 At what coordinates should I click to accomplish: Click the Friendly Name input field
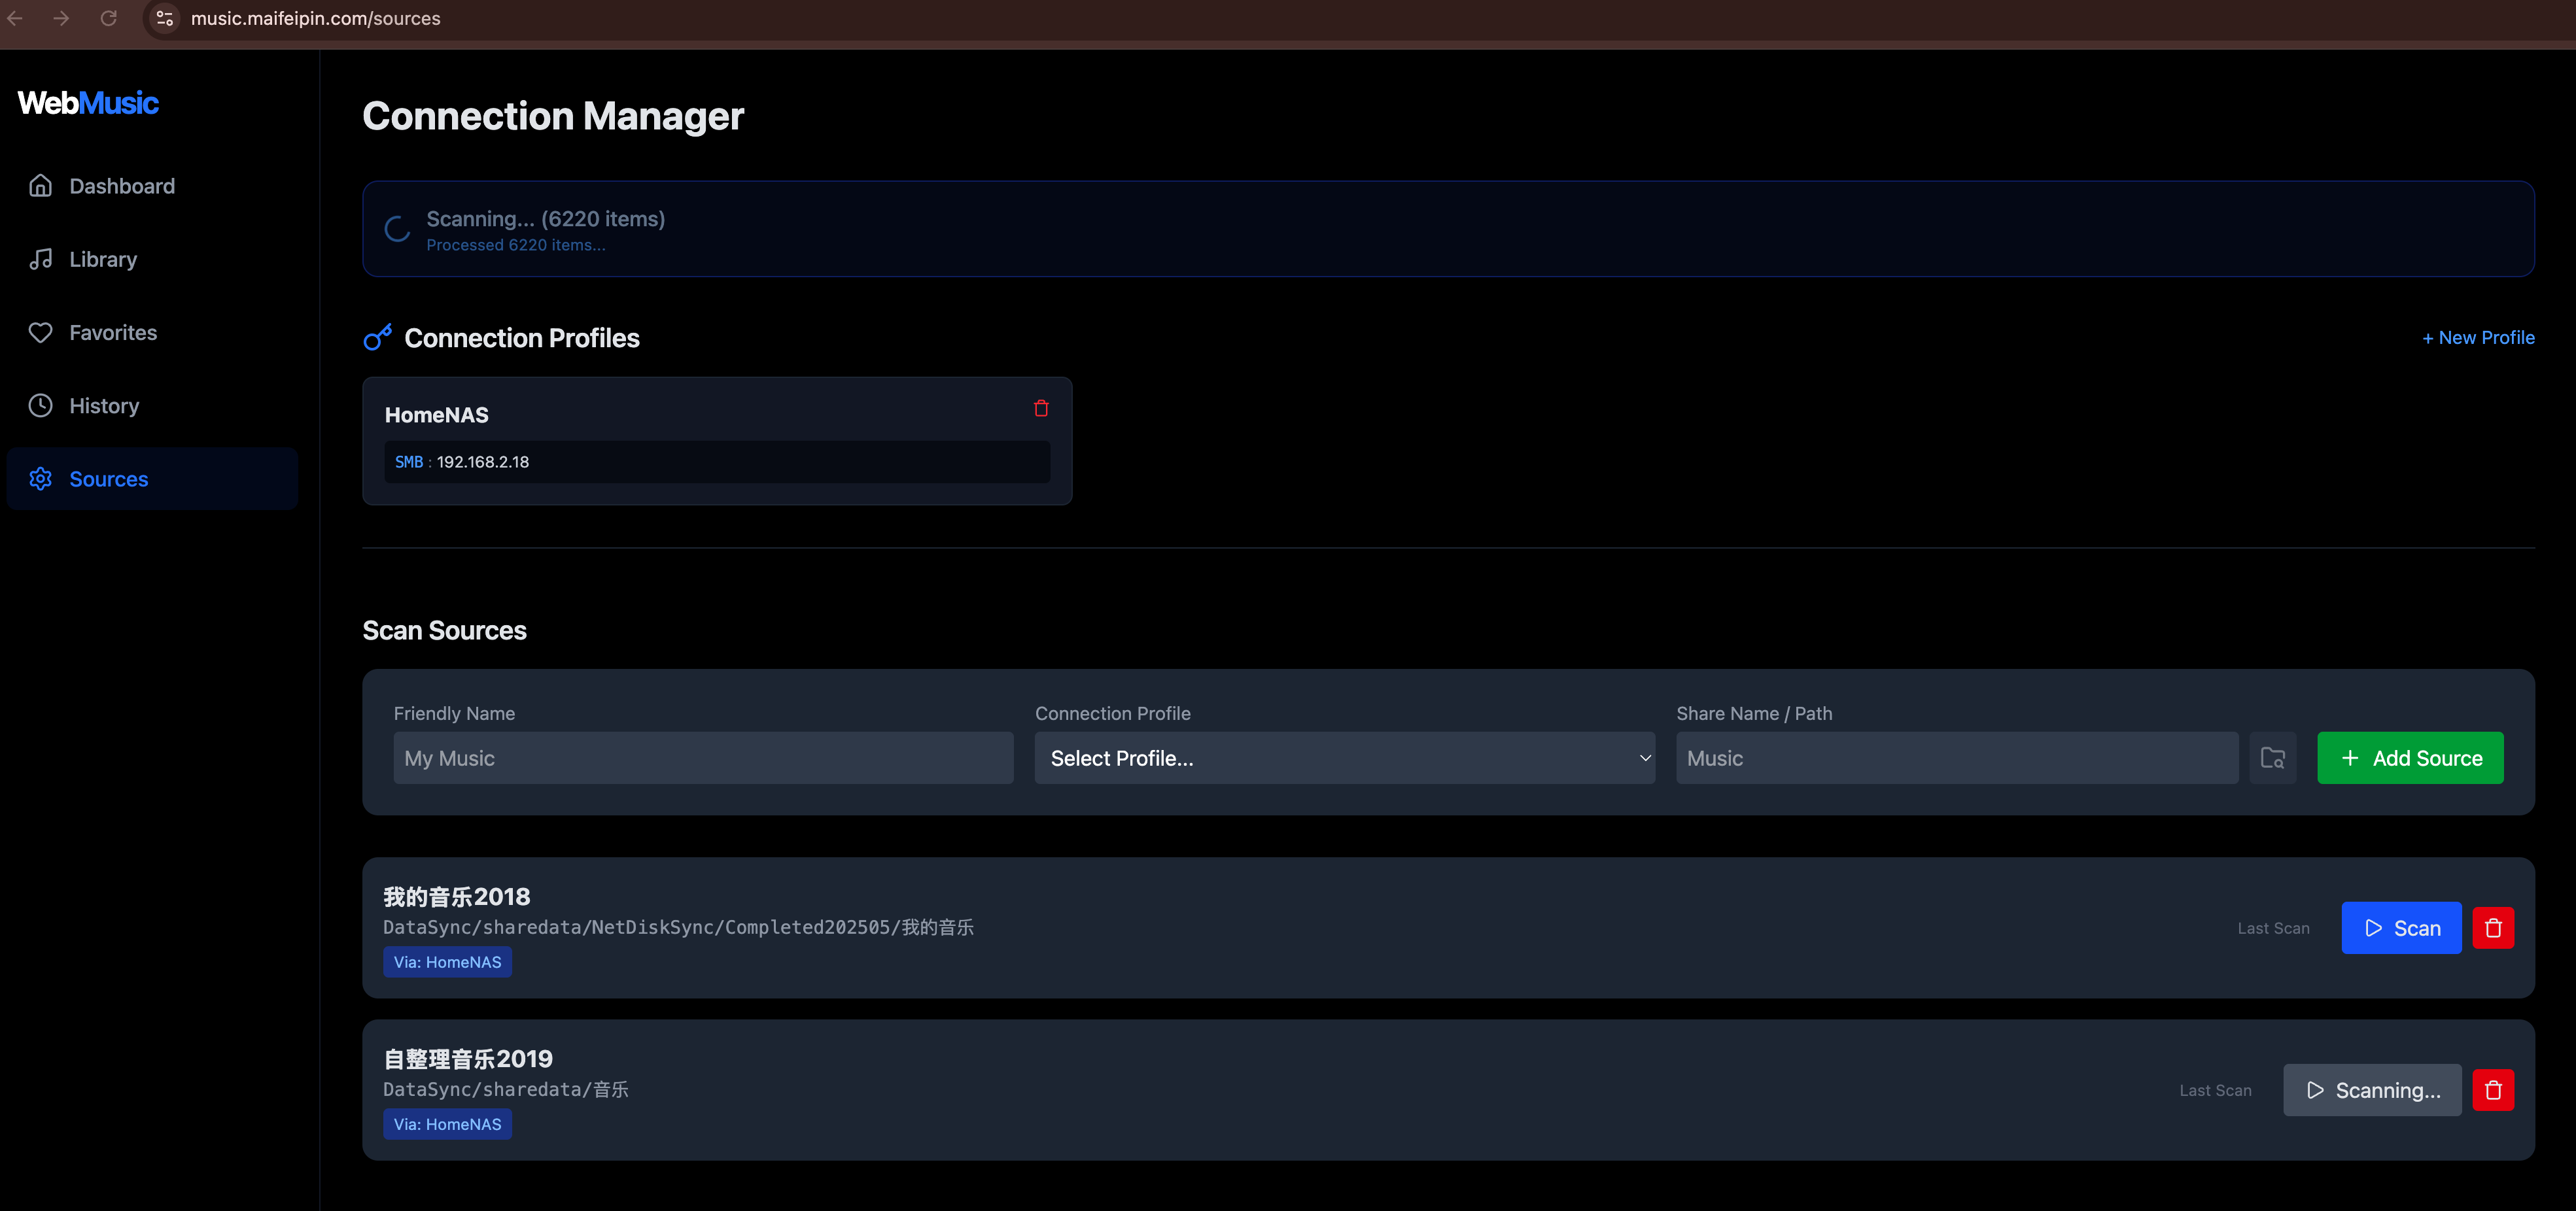703,758
